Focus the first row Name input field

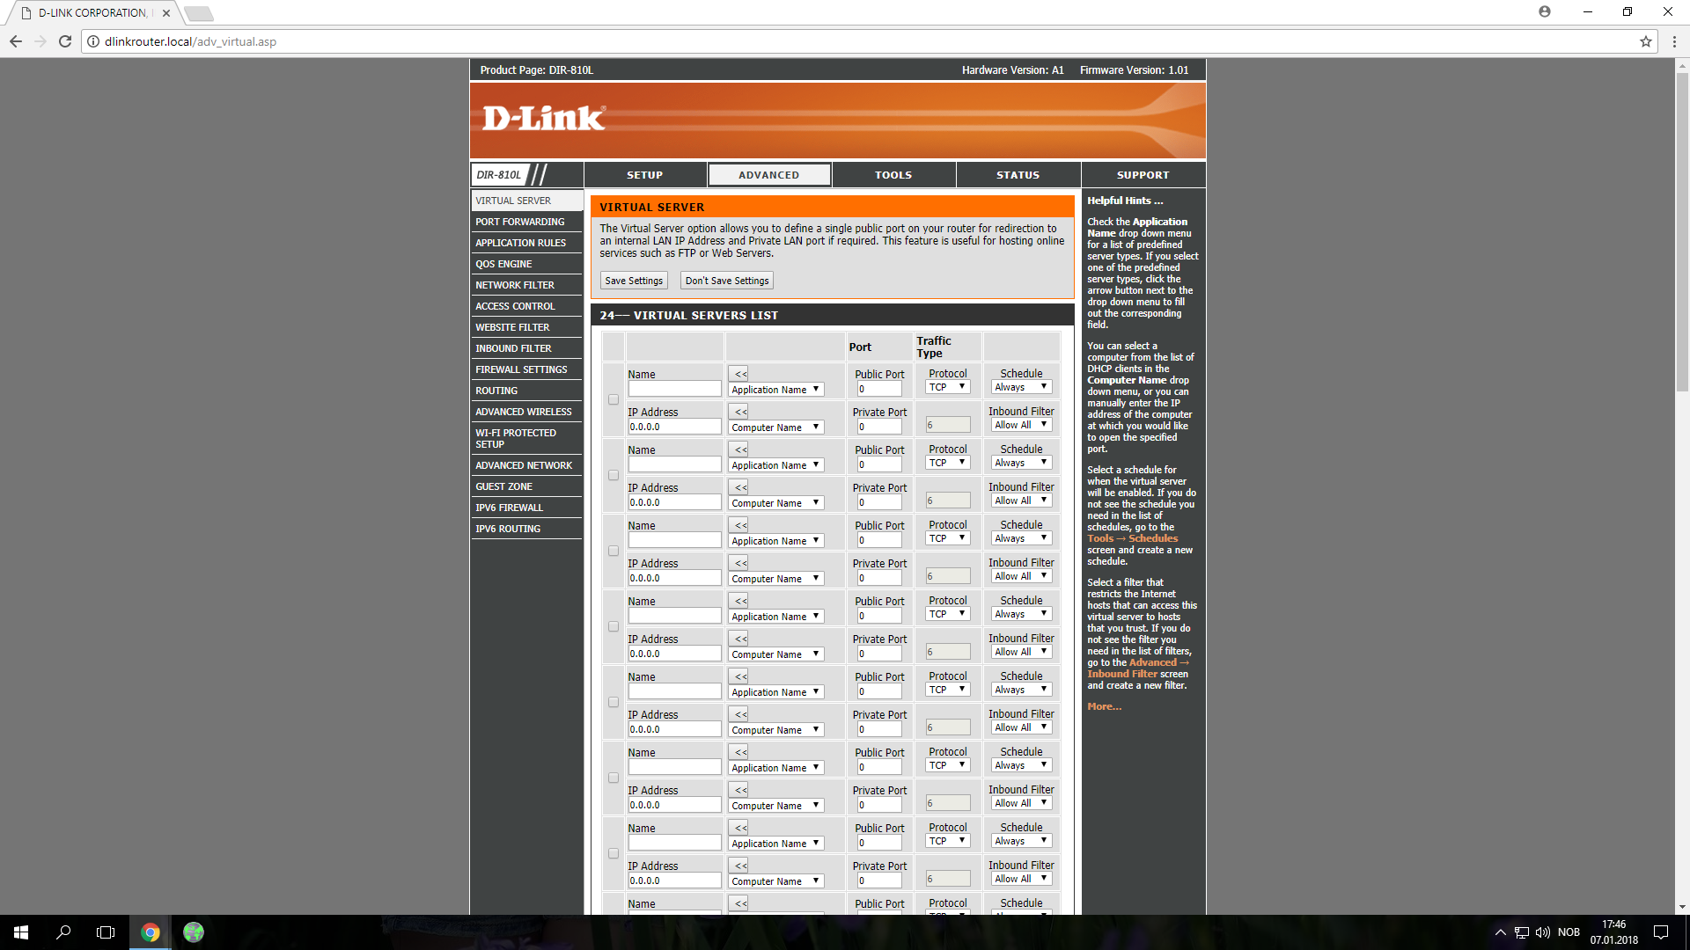[674, 389]
